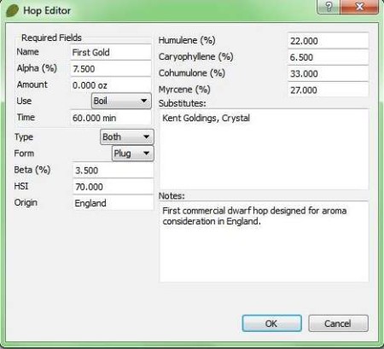The height and width of the screenshot is (349, 384).
Task: Close the Hop Editor dialog
Action: [359, 6]
